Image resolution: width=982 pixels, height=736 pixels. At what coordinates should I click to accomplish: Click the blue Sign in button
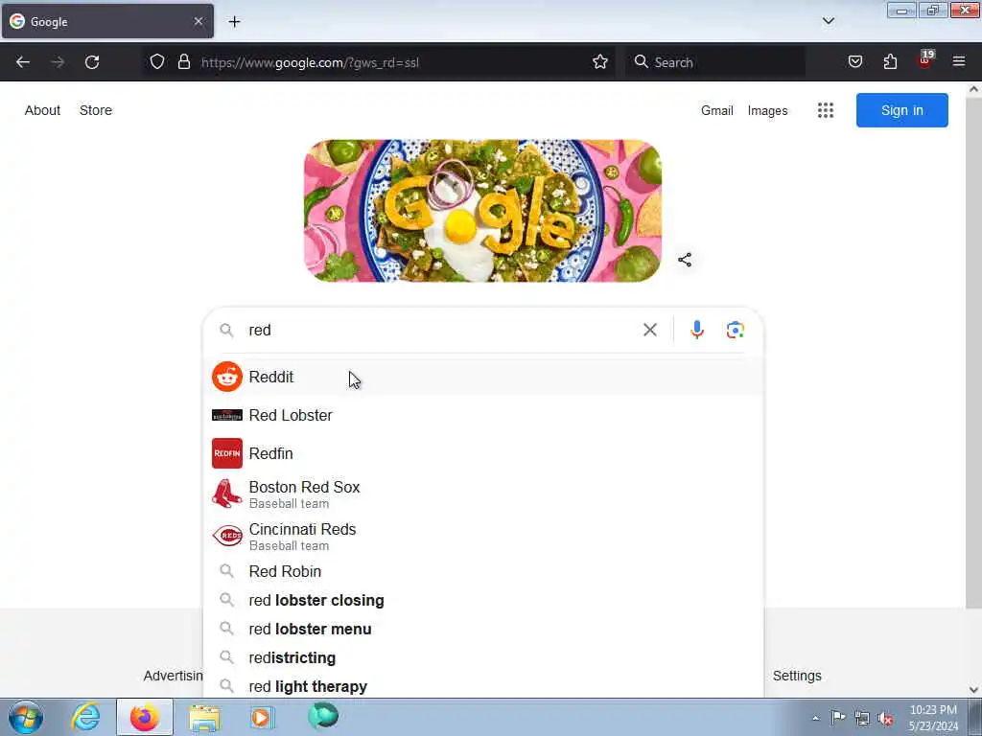[901, 110]
